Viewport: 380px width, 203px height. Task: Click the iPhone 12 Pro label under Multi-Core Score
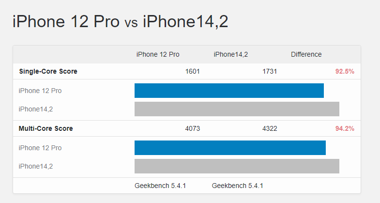[40, 148]
